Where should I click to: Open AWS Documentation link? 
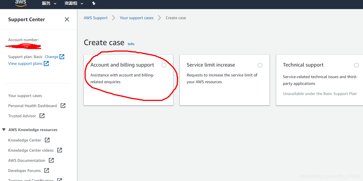tap(26, 160)
